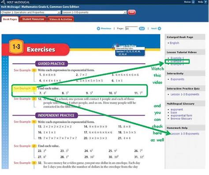Click the Exercises page title
The image size is (209, 175).
click(x=41, y=49)
